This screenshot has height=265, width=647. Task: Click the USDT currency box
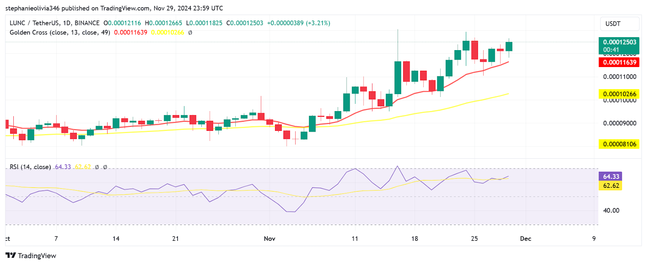coord(619,24)
